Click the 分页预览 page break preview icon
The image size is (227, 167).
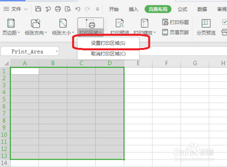[206, 24]
